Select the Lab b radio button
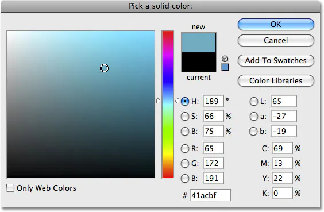The width and height of the screenshot is (324, 212). [x=253, y=132]
